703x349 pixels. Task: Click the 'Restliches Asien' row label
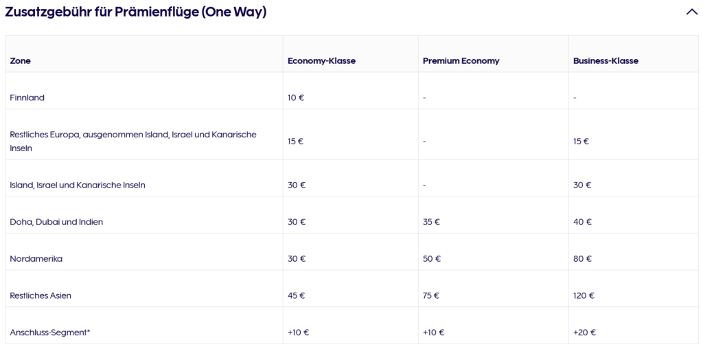[x=41, y=295]
